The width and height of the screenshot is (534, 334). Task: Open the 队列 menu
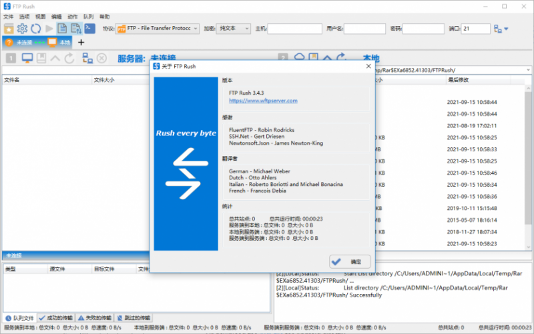click(88, 17)
